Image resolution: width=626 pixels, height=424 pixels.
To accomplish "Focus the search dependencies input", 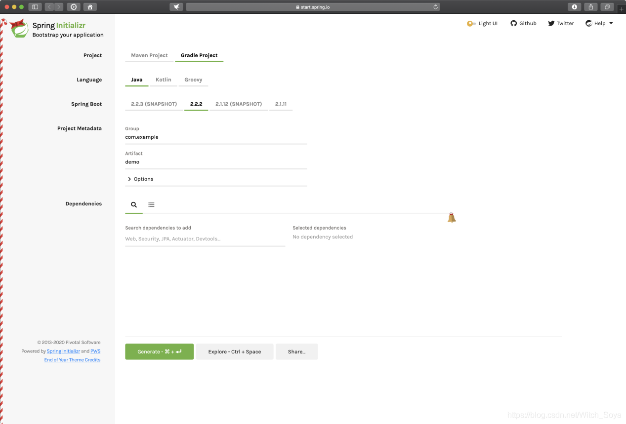I will click(205, 239).
